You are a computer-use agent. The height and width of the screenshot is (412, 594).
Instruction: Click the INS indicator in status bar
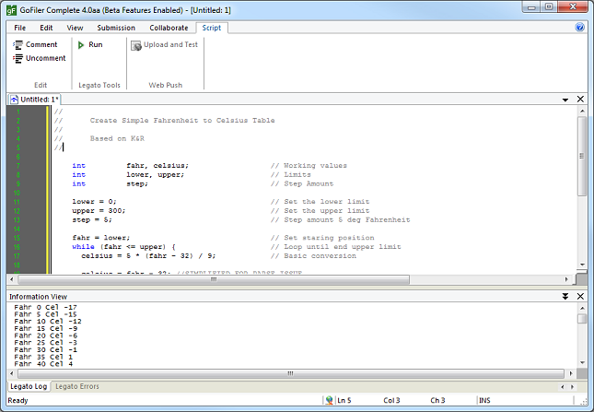tap(484, 400)
